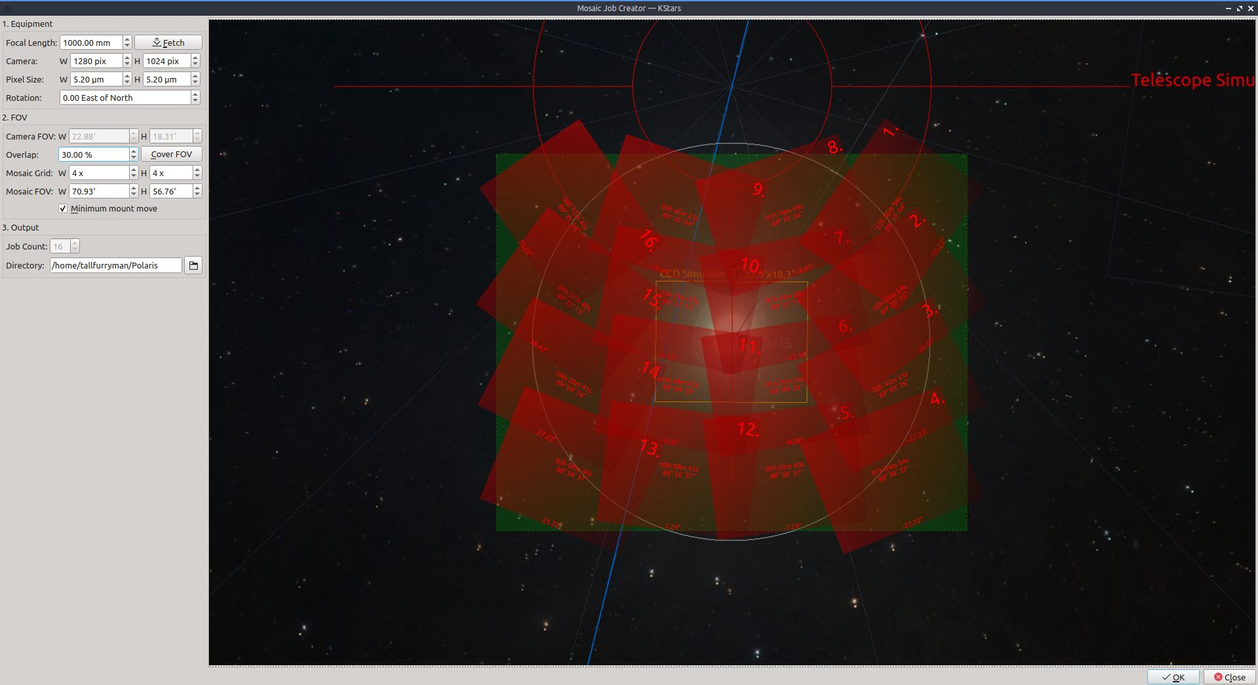Close the Mosaic Job Creator dialog
Image resolution: width=1258 pixels, height=685 pixels.
(1229, 677)
